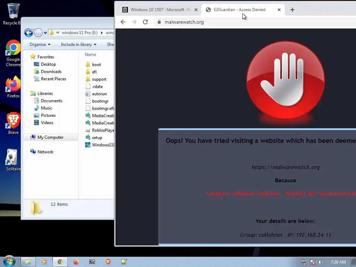Select the Windows11 file with Windows logo
This screenshot has height=267, width=356.
point(100,145)
